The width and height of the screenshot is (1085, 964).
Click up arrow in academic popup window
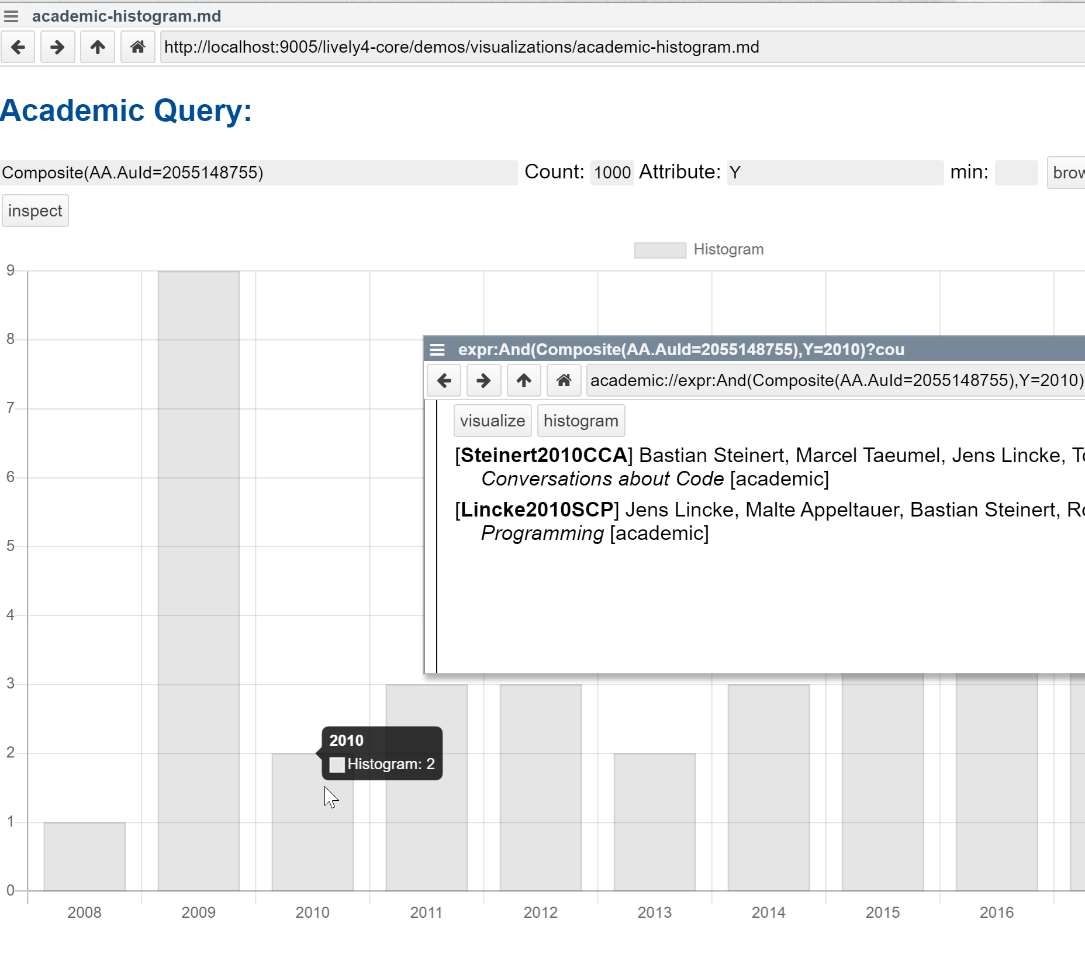click(524, 381)
